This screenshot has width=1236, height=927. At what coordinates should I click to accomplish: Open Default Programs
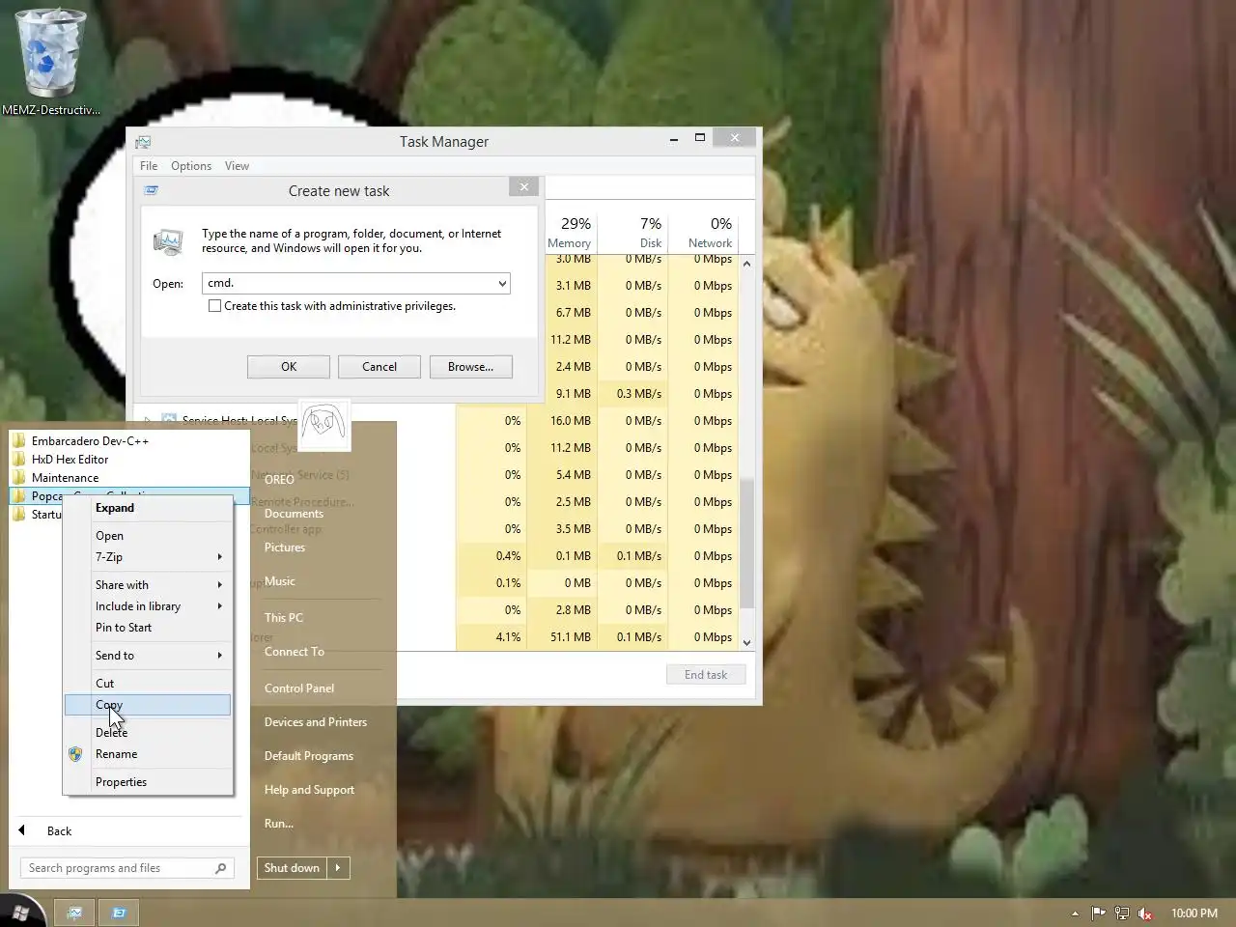309,756
